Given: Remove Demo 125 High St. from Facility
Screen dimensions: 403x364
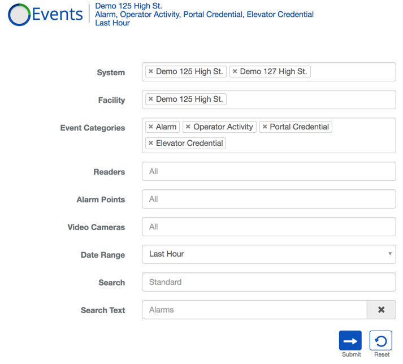Looking at the screenshot, I should tap(150, 99).
